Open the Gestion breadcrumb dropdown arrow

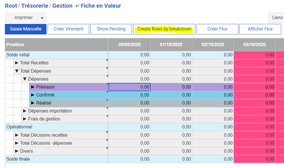76,6
